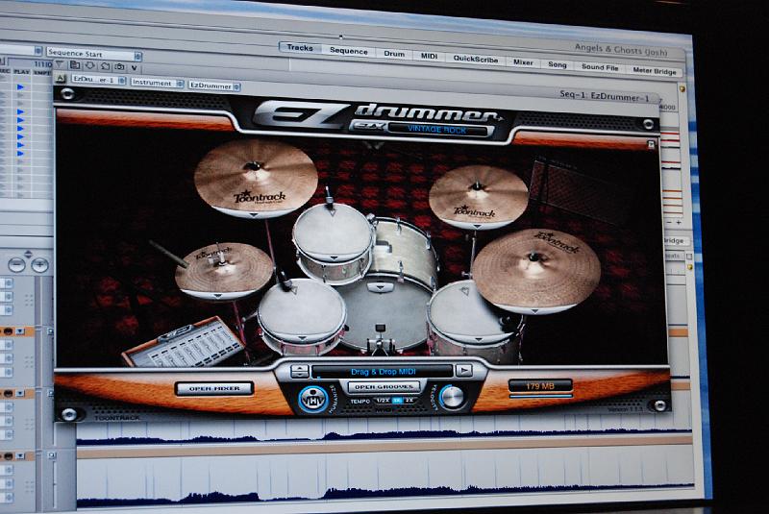Image resolution: width=769 pixels, height=514 pixels.
Task: Adjust the Velocity knob
Action: click(453, 396)
